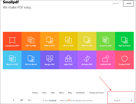Image resolution: width=136 pixels, height=104 pixels.
Task: Launch the Unlock PDF padlock icon
Action: (x=106, y=59)
